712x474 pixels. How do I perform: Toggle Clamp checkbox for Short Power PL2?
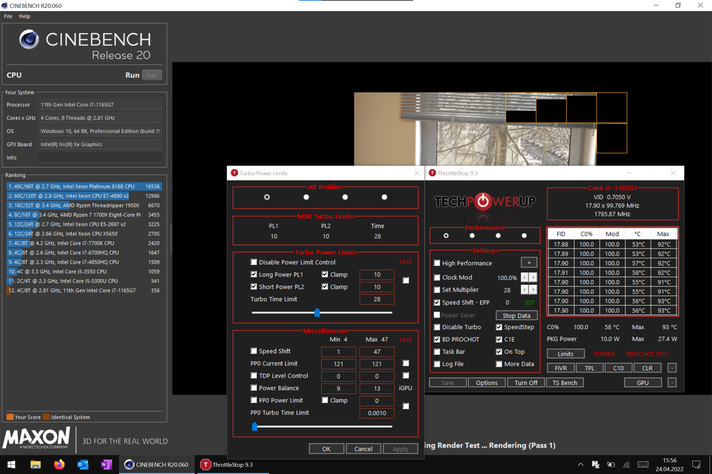point(325,287)
